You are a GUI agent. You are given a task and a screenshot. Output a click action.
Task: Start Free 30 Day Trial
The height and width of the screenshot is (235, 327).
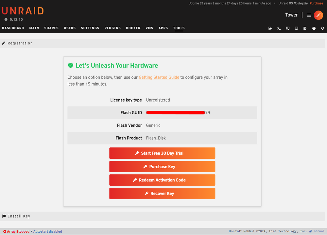162,153
